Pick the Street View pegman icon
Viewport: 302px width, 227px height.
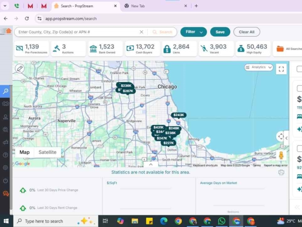click(281, 155)
